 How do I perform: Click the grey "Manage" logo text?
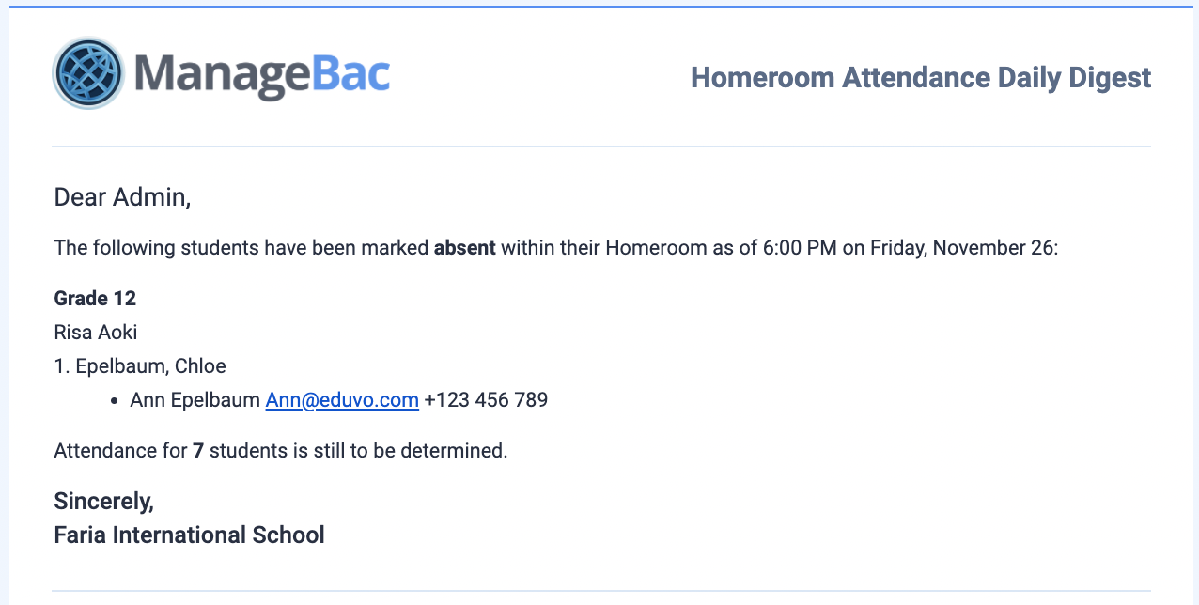(x=222, y=74)
